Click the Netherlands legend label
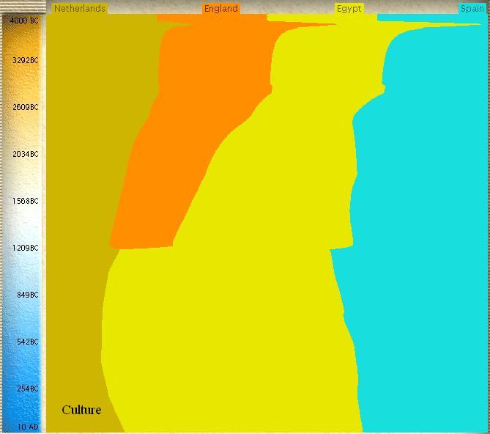 pos(80,9)
